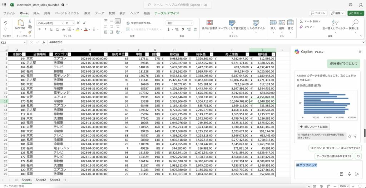This screenshot has height=188, width=366.
Task: Open the font size 11 dropdown
Action: [74, 23]
